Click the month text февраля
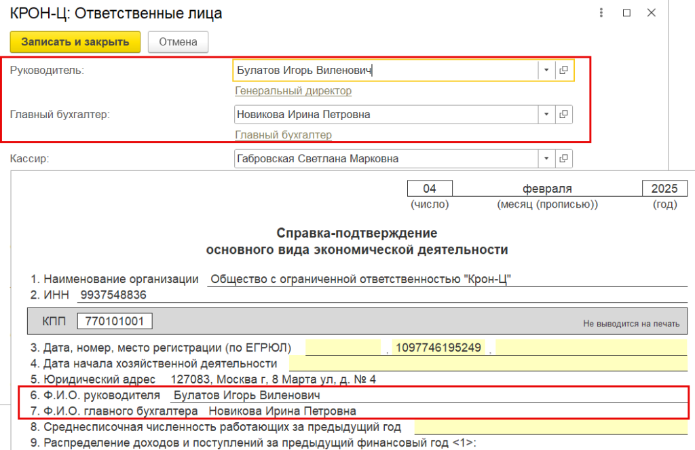The image size is (695, 450). [x=547, y=189]
